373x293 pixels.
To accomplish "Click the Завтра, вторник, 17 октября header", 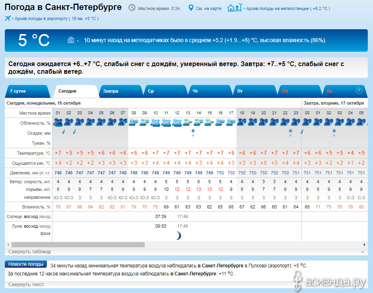I will tap(333, 103).
